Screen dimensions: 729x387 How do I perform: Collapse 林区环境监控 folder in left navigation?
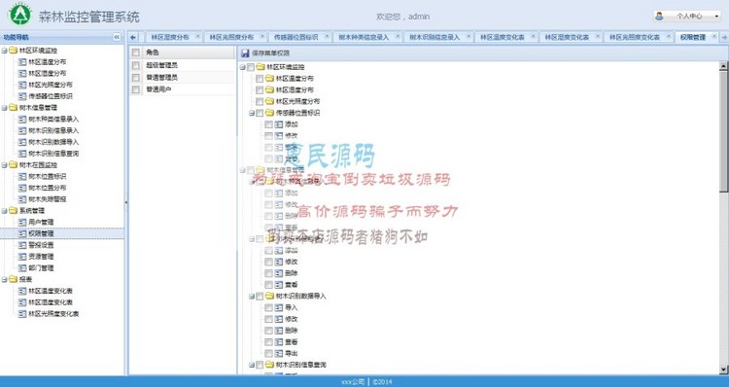4,51
